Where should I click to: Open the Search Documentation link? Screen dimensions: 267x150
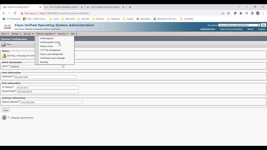(x=231, y=29)
